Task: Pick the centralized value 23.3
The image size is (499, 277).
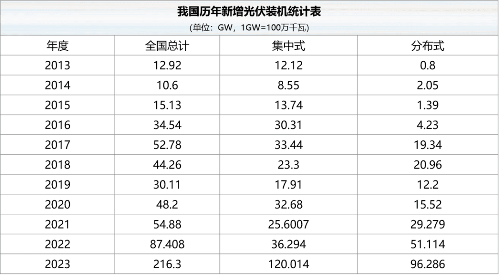Action: click(288, 165)
